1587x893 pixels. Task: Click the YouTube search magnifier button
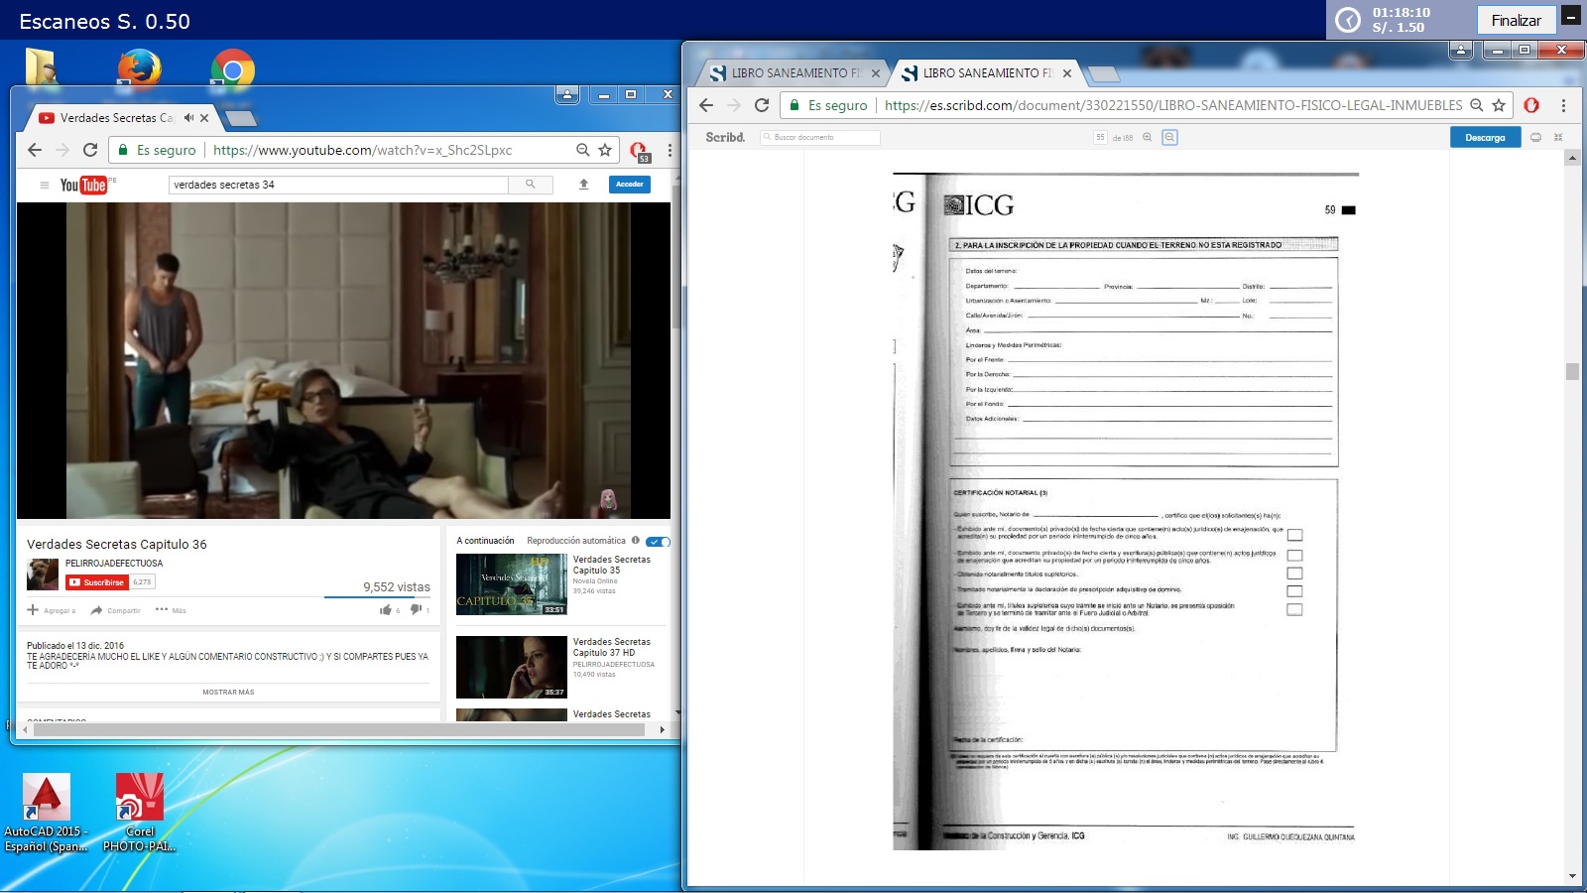pyautogui.click(x=531, y=185)
